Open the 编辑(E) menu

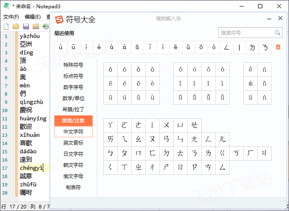pyautogui.click(x=33, y=17)
